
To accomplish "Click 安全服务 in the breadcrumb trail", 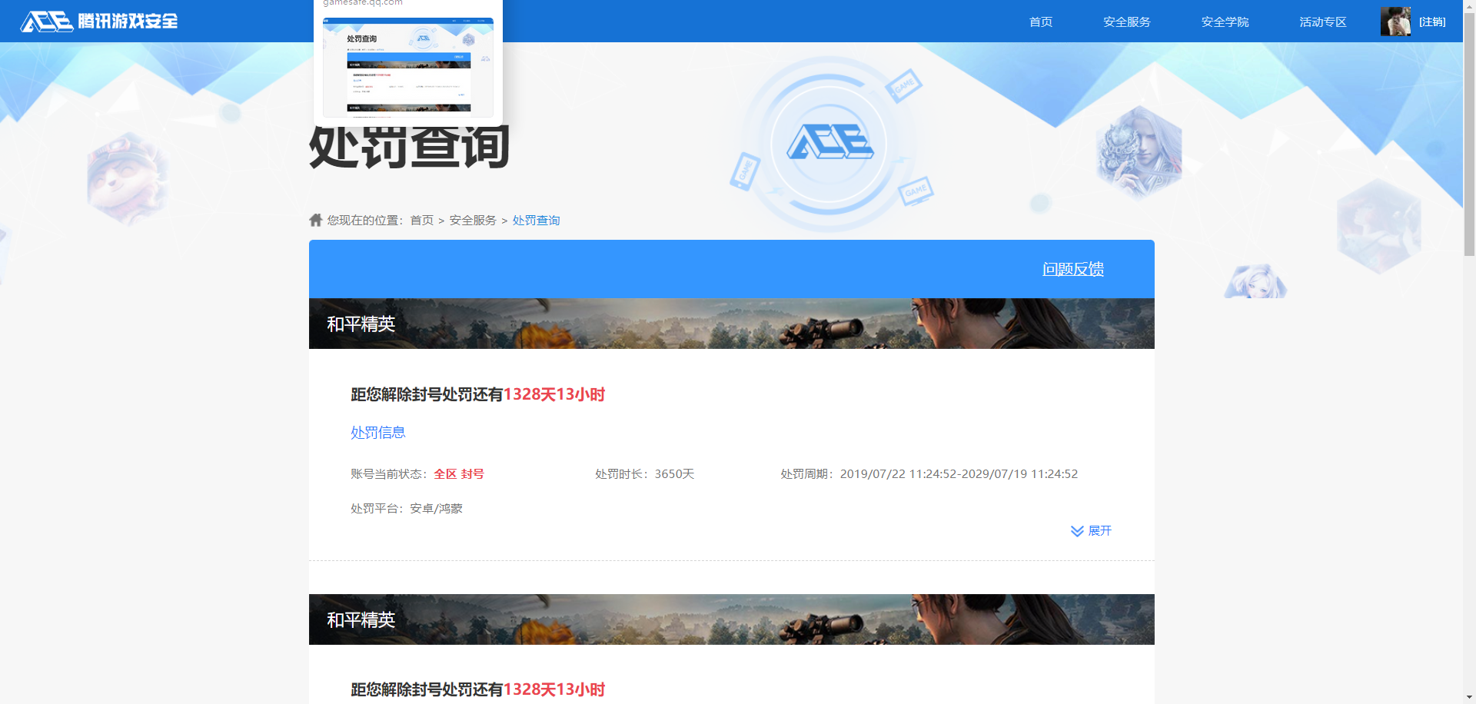I will tap(471, 220).
